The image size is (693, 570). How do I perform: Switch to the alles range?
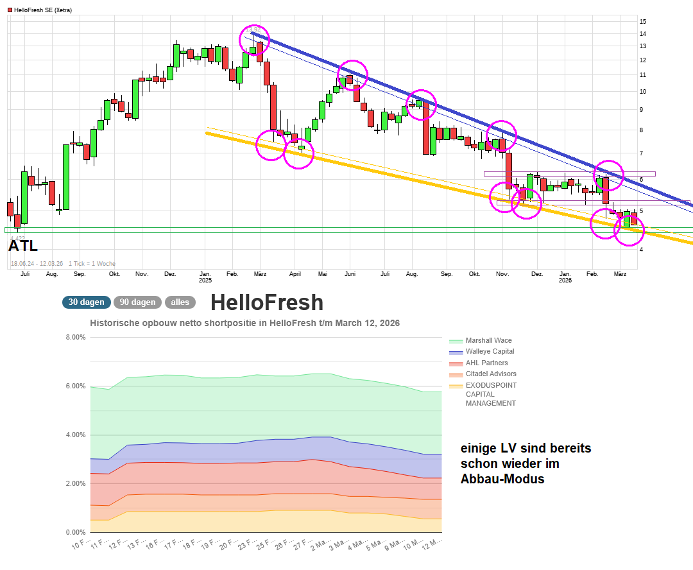180,302
